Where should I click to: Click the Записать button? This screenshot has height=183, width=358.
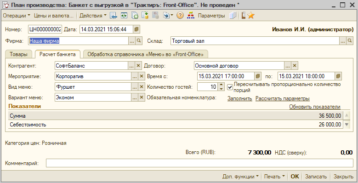coord(316,177)
